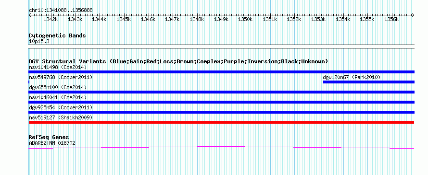Viewport: 428px width, 175px height.
Task: Select the nsv1041498 (Coe2014) label
Action: click(58, 67)
